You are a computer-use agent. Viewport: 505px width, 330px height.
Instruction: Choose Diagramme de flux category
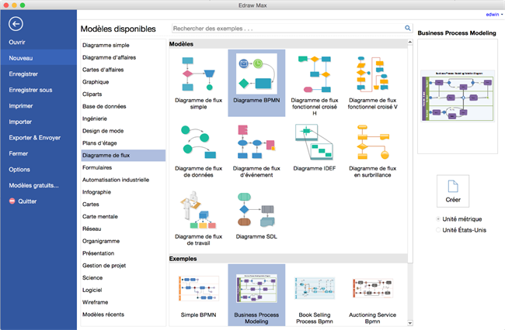[x=123, y=155]
